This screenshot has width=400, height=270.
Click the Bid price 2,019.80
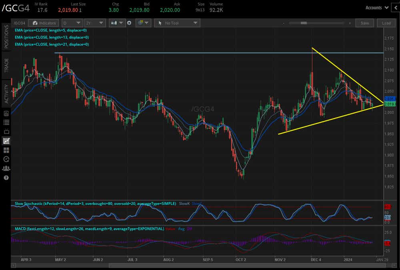[139, 10]
